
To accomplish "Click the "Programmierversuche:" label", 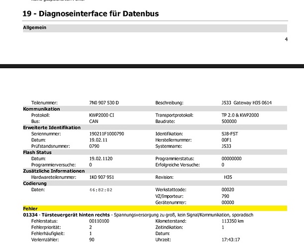I will tap(54, 165).
